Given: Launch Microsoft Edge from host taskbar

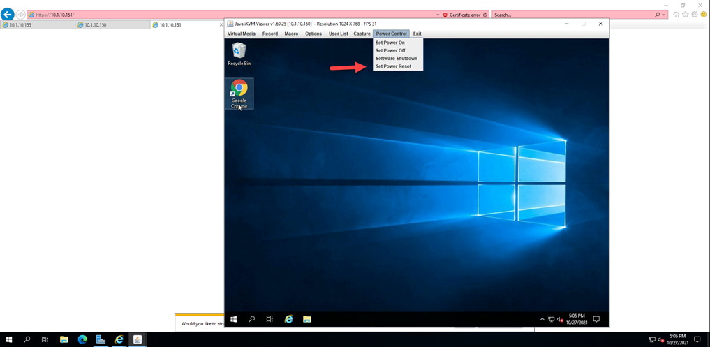Looking at the screenshot, I should point(82,339).
